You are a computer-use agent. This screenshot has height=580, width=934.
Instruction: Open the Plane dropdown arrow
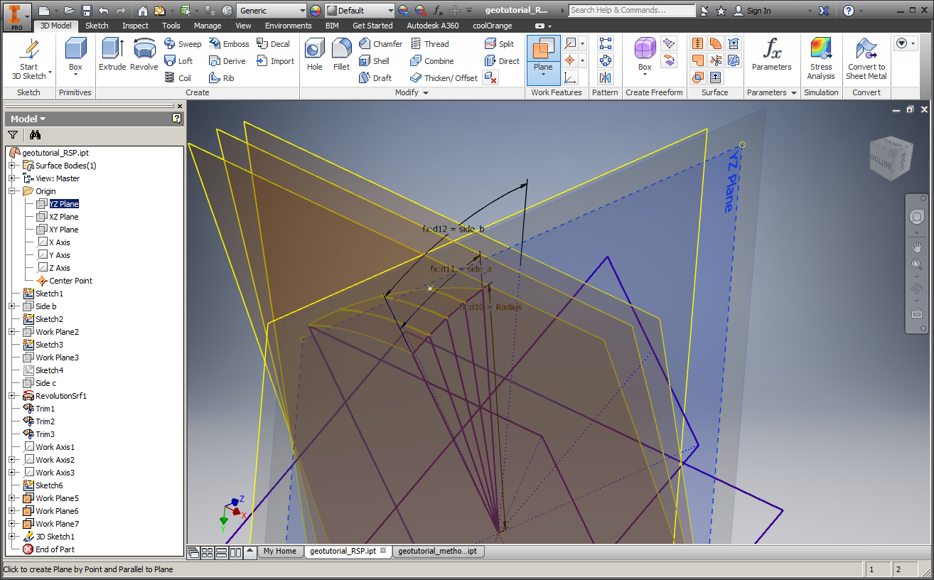(x=543, y=75)
